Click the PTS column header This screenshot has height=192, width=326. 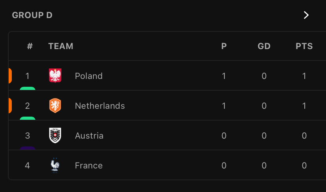304,46
